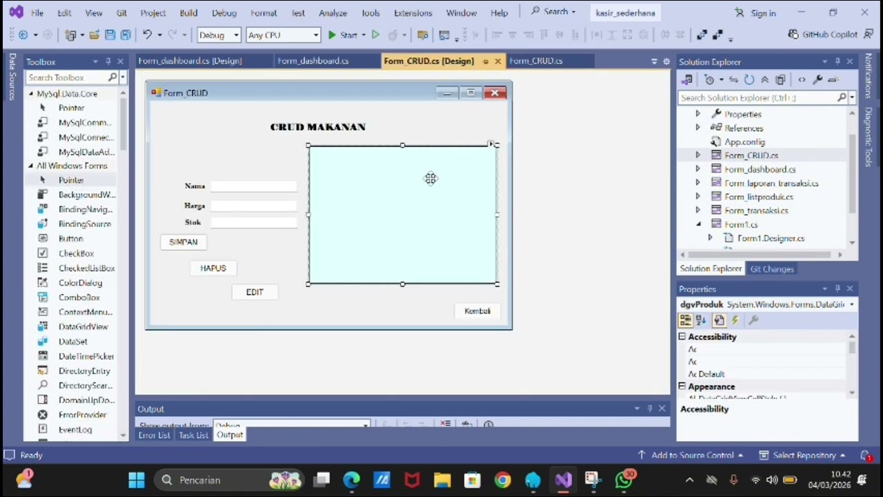The height and width of the screenshot is (497, 883).
Task: Click Collapse All icon in Solution Explorer
Action: pos(764,80)
